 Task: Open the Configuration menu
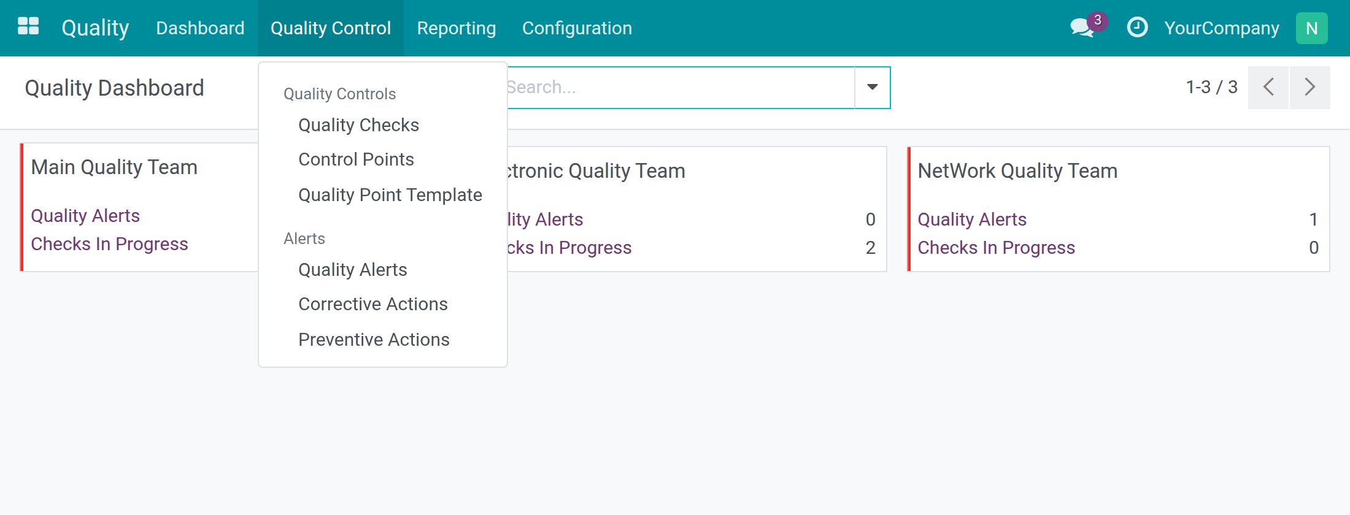coord(577,28)
